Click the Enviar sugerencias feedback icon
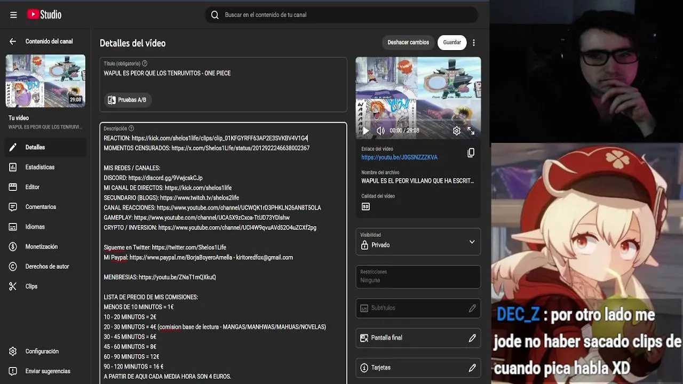 pyautogui.click(x=13, y=371)
